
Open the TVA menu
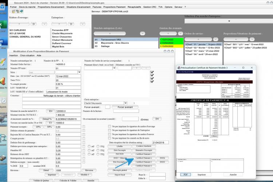point(161,7)
